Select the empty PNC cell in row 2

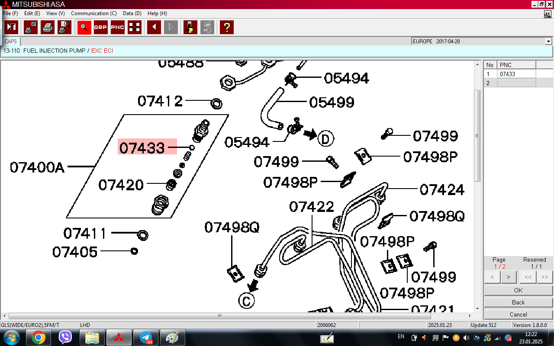(x=516, y=83)
